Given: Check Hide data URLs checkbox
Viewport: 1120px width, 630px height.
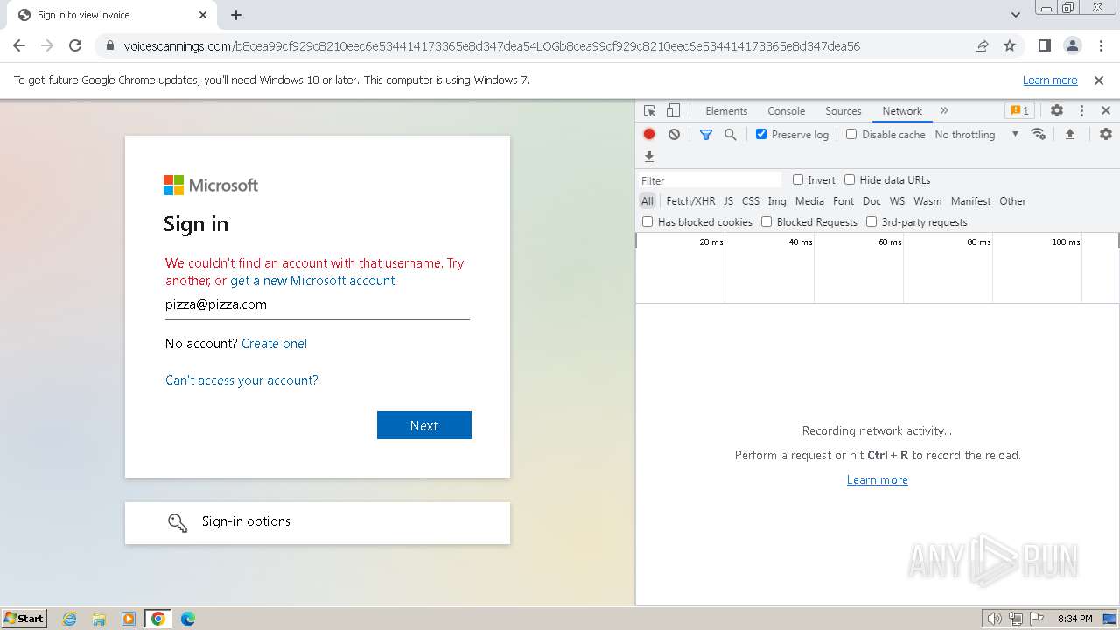Looking at the screenshot, I should [x=850, y=179].
